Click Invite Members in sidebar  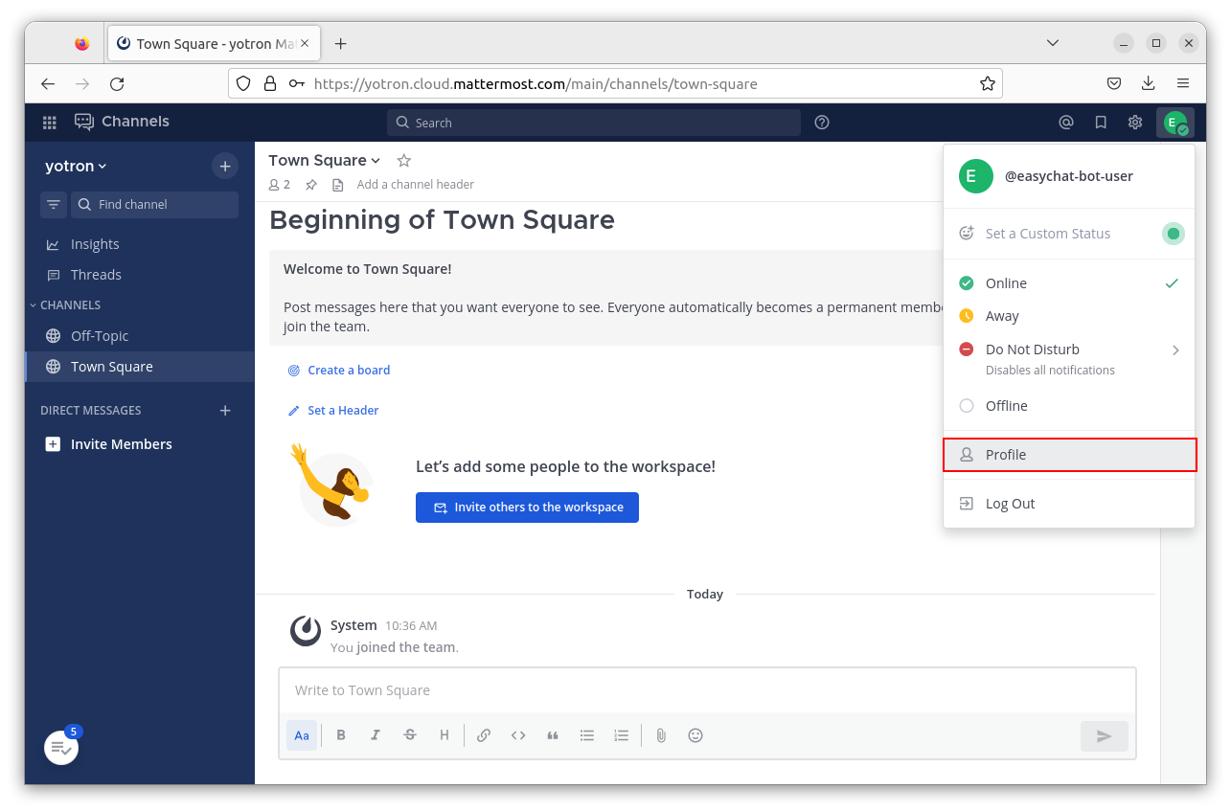140,444
